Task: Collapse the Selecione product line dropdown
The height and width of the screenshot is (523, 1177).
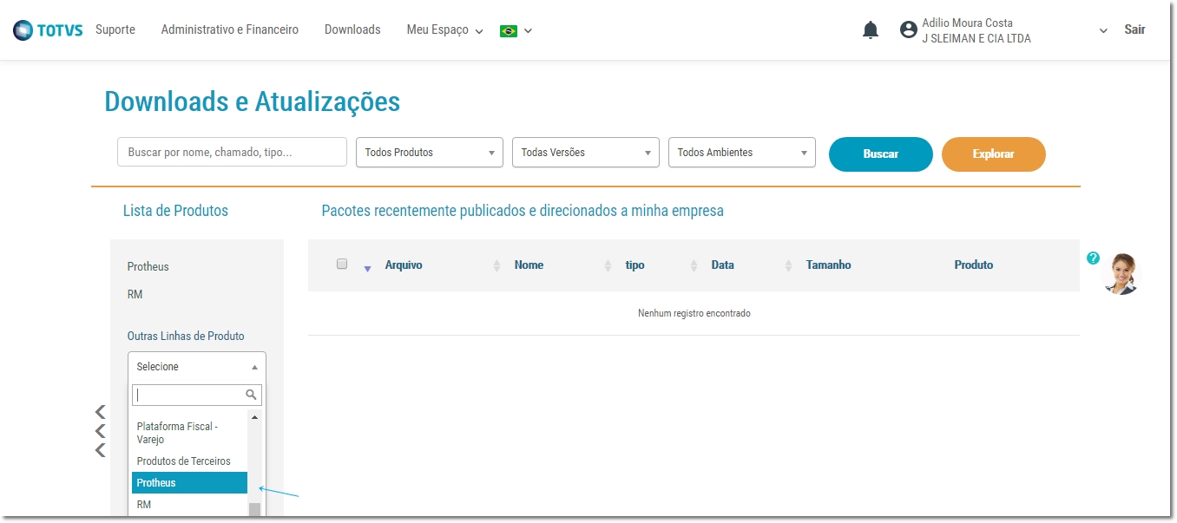Action: click(x=197, y=367)
